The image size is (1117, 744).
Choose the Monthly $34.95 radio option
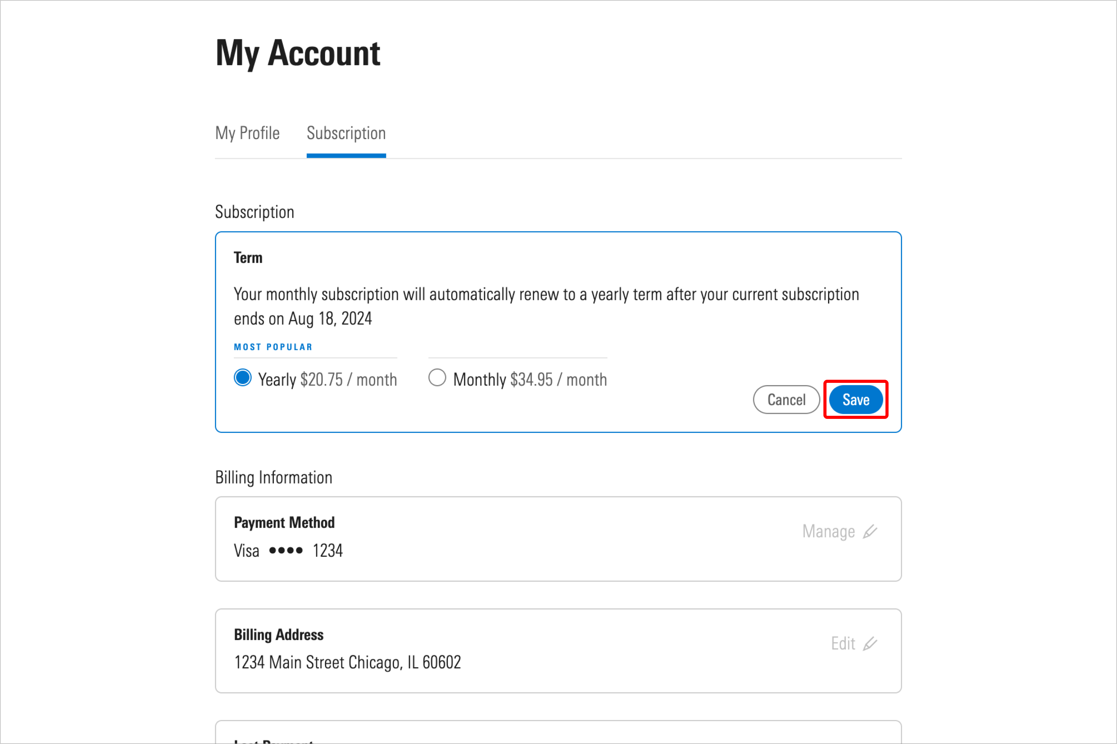click(437, 378)
